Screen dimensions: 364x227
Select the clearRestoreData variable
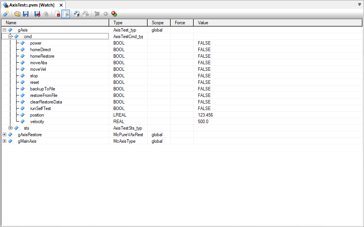(46, 102)
